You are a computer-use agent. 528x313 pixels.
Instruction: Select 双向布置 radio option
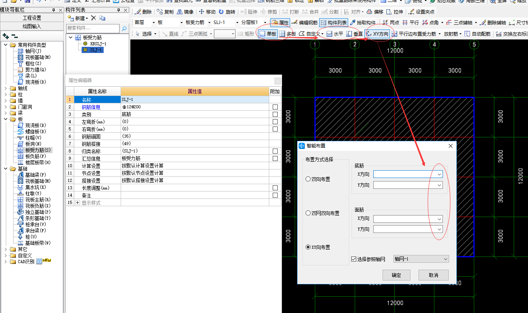click(318, 179)
